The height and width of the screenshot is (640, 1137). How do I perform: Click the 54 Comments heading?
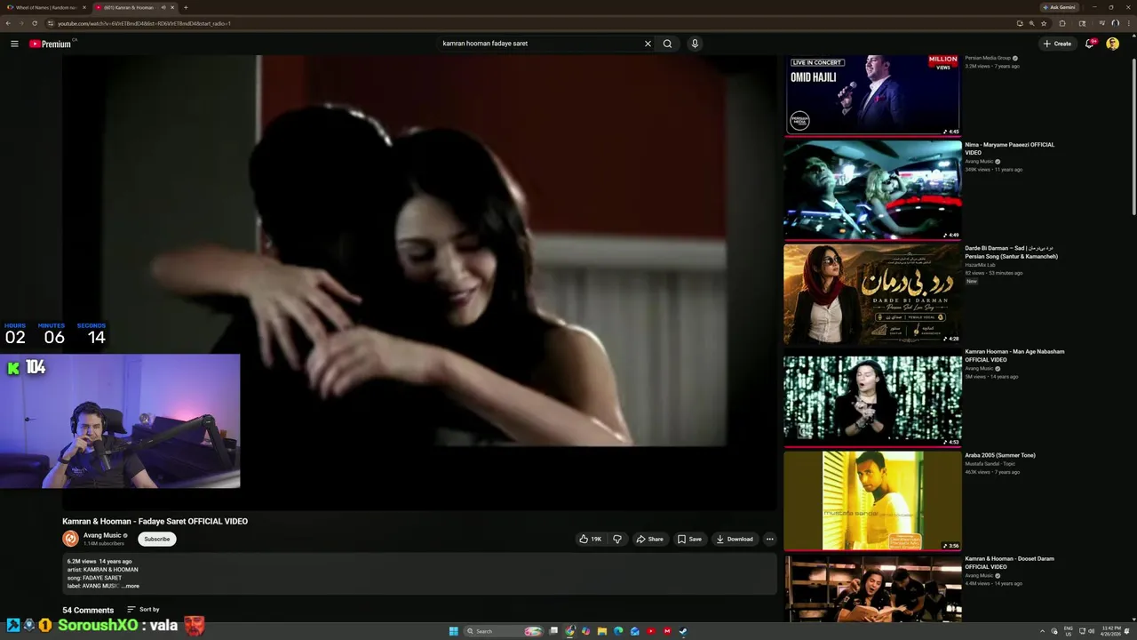88,610
